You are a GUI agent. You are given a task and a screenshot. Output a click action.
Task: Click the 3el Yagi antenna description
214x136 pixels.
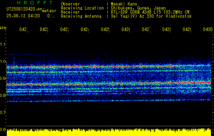[151, 16]
